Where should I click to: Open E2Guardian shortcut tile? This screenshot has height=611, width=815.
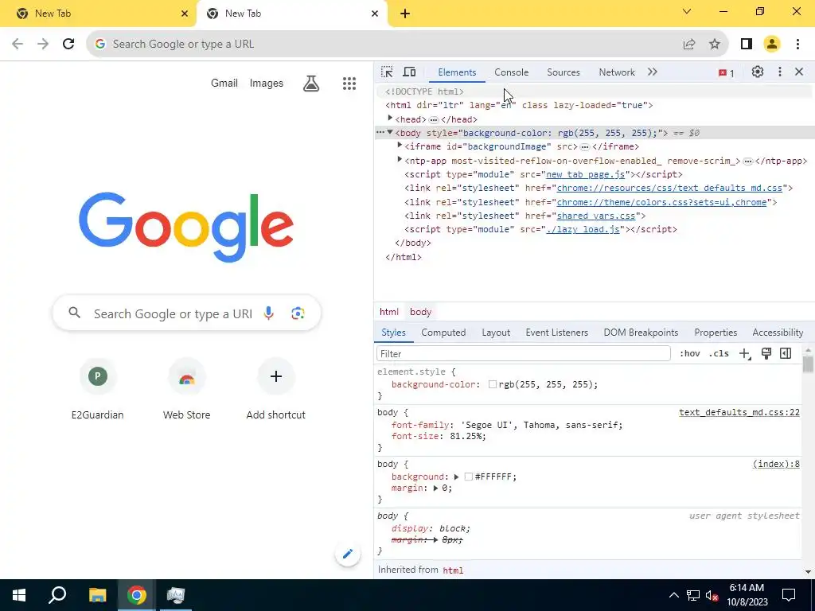click(x=98, y=390)
